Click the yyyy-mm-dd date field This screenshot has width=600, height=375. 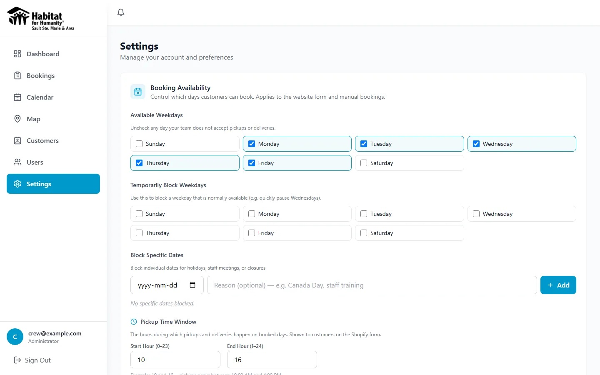coord(167,285)
